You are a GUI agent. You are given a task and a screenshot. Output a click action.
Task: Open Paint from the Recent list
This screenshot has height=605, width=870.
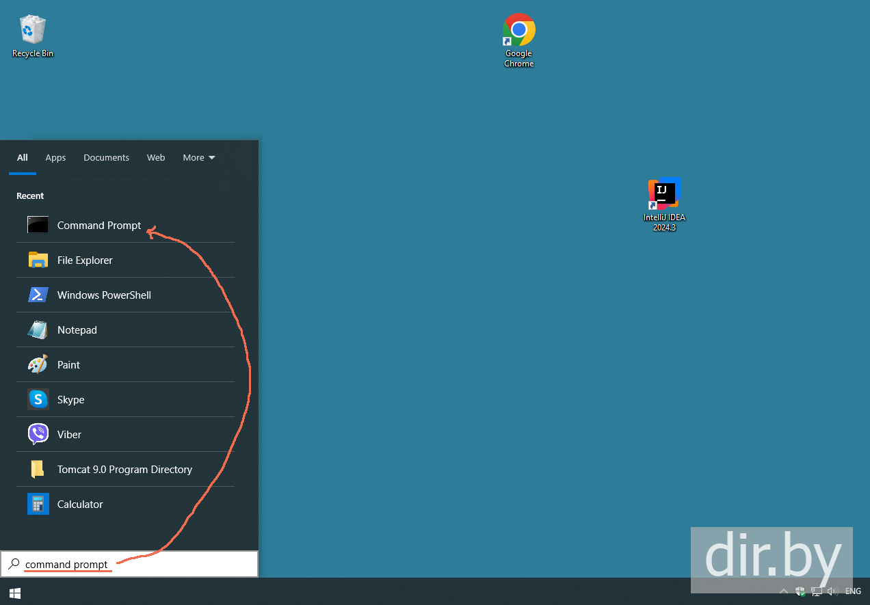coord(125,364)
